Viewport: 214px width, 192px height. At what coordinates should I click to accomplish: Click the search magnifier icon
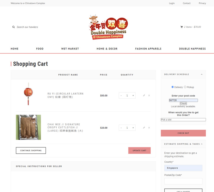tap(14, 27)
